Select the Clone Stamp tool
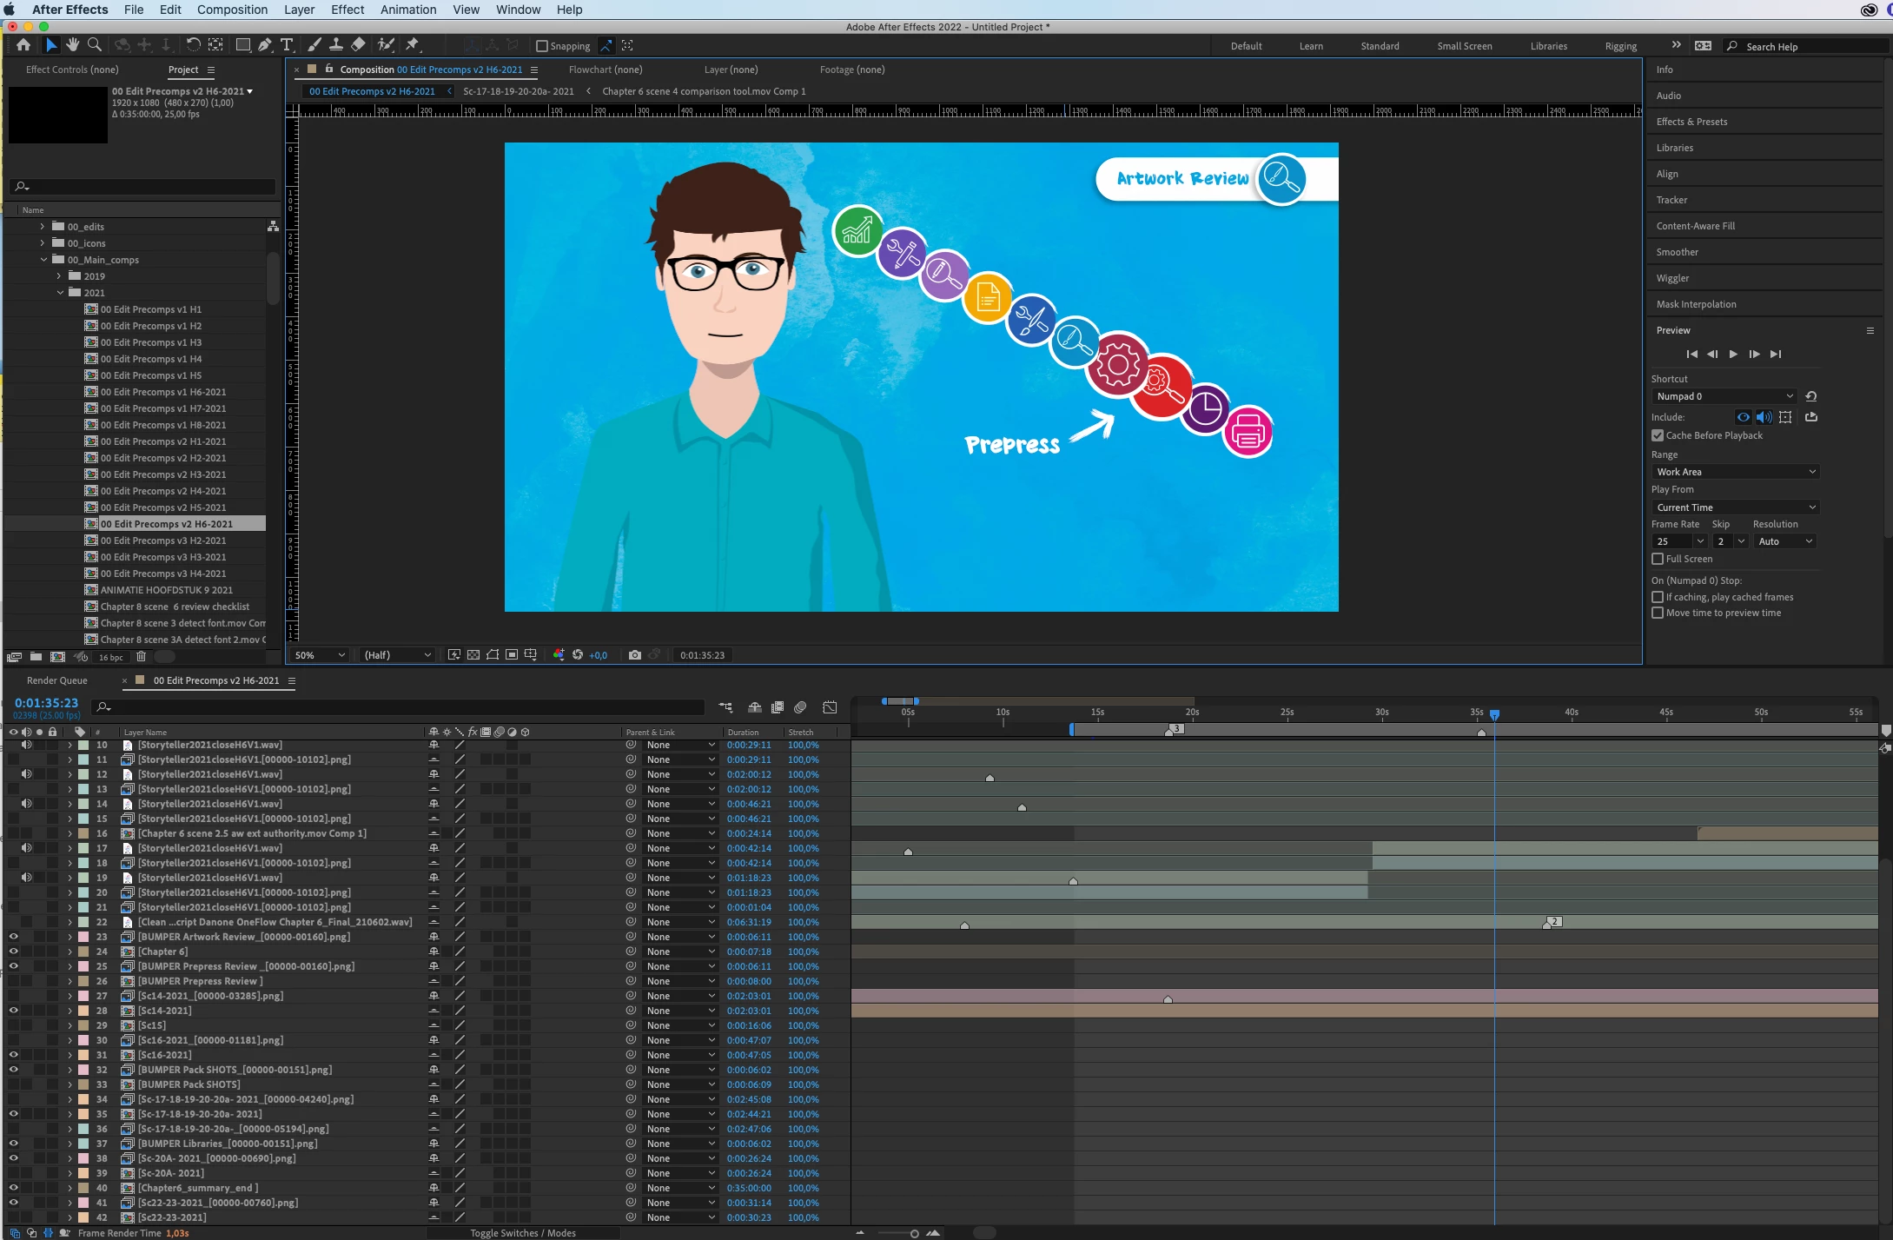The image size is (1893, 1240). (336, 45)
